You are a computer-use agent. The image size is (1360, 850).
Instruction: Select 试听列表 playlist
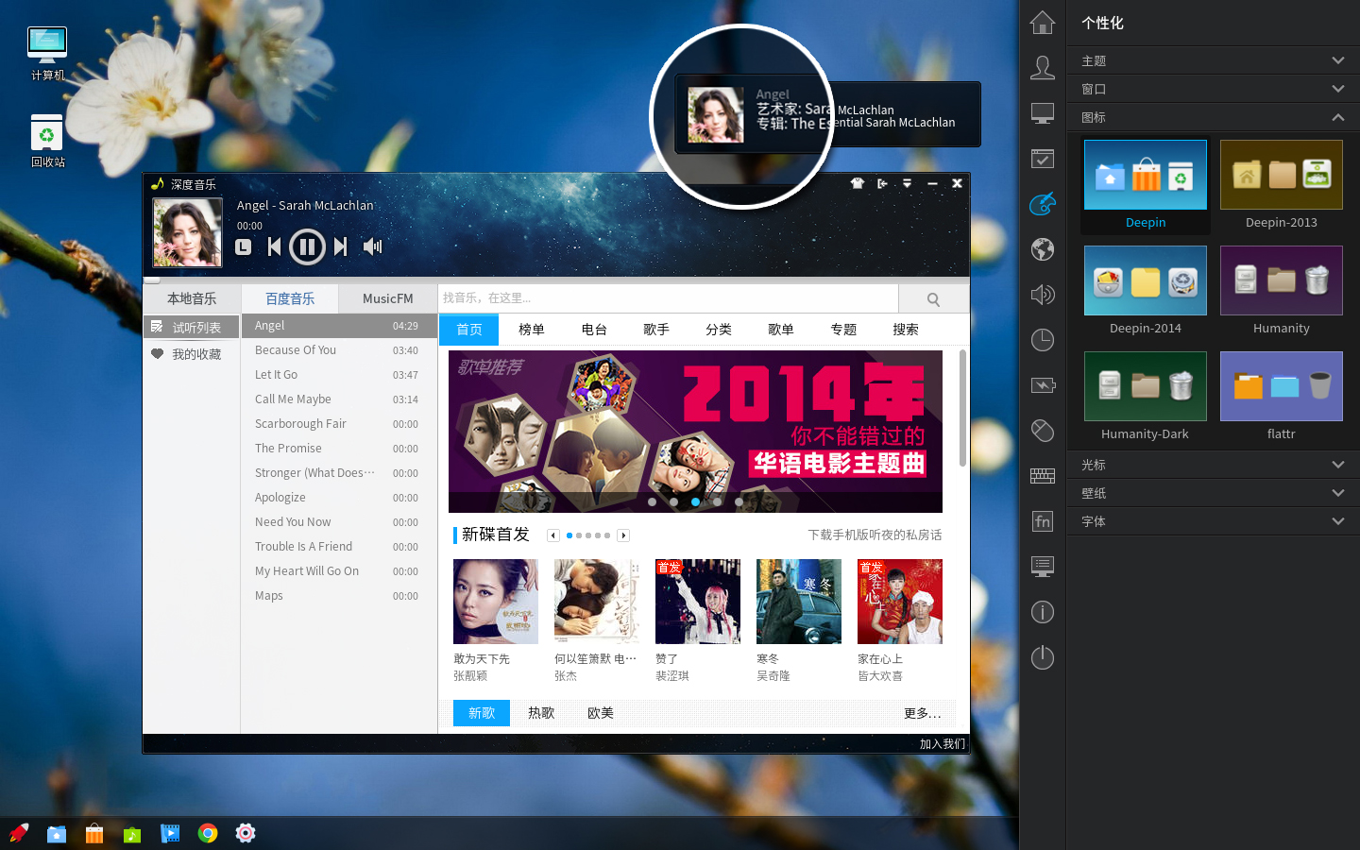192,327
